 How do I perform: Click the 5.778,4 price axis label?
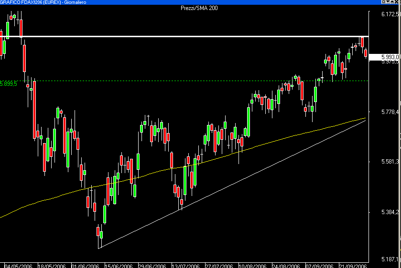[x=390, y=112]
